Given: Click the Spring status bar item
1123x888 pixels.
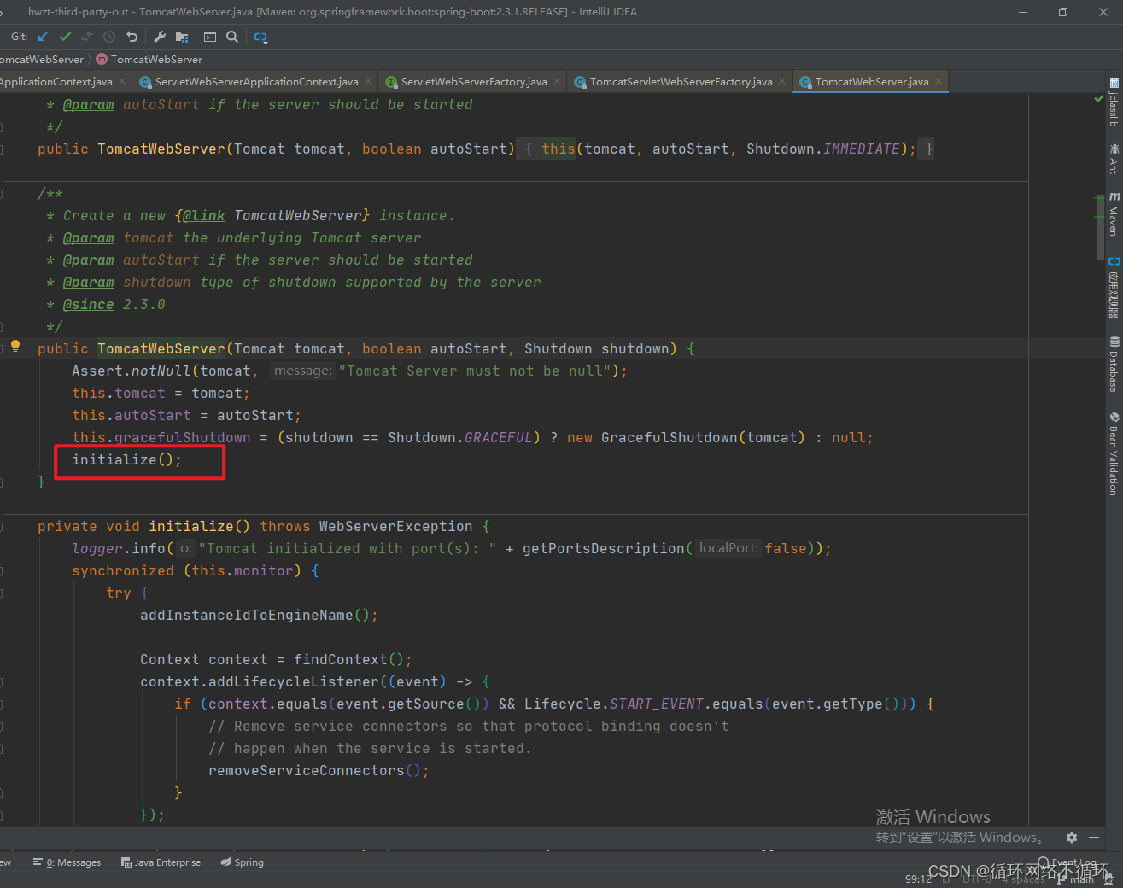Looking at the screenshot, I should [x=242, y=862].
